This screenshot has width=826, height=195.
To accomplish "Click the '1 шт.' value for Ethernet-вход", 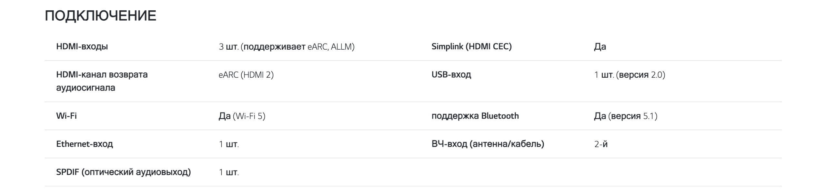I will point(229,144).
